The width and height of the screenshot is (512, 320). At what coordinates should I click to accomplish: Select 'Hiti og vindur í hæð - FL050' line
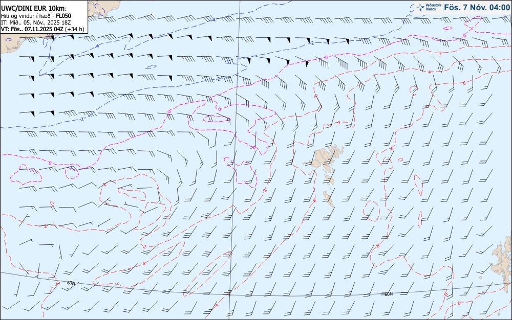[36, 16]
